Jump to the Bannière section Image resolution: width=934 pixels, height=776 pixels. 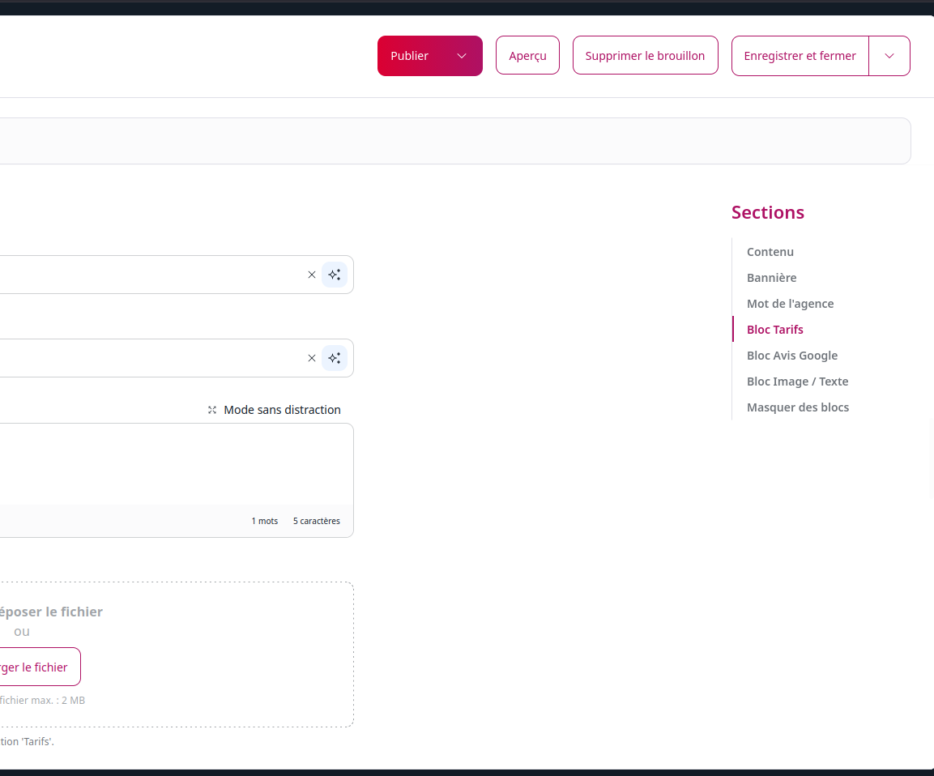[x=771, y=278]
